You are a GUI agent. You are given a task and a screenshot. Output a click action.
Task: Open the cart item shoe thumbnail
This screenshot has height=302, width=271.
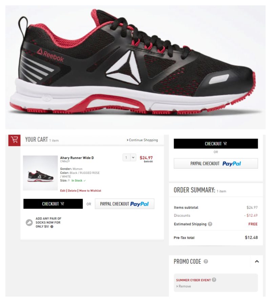tap(40, 173)
